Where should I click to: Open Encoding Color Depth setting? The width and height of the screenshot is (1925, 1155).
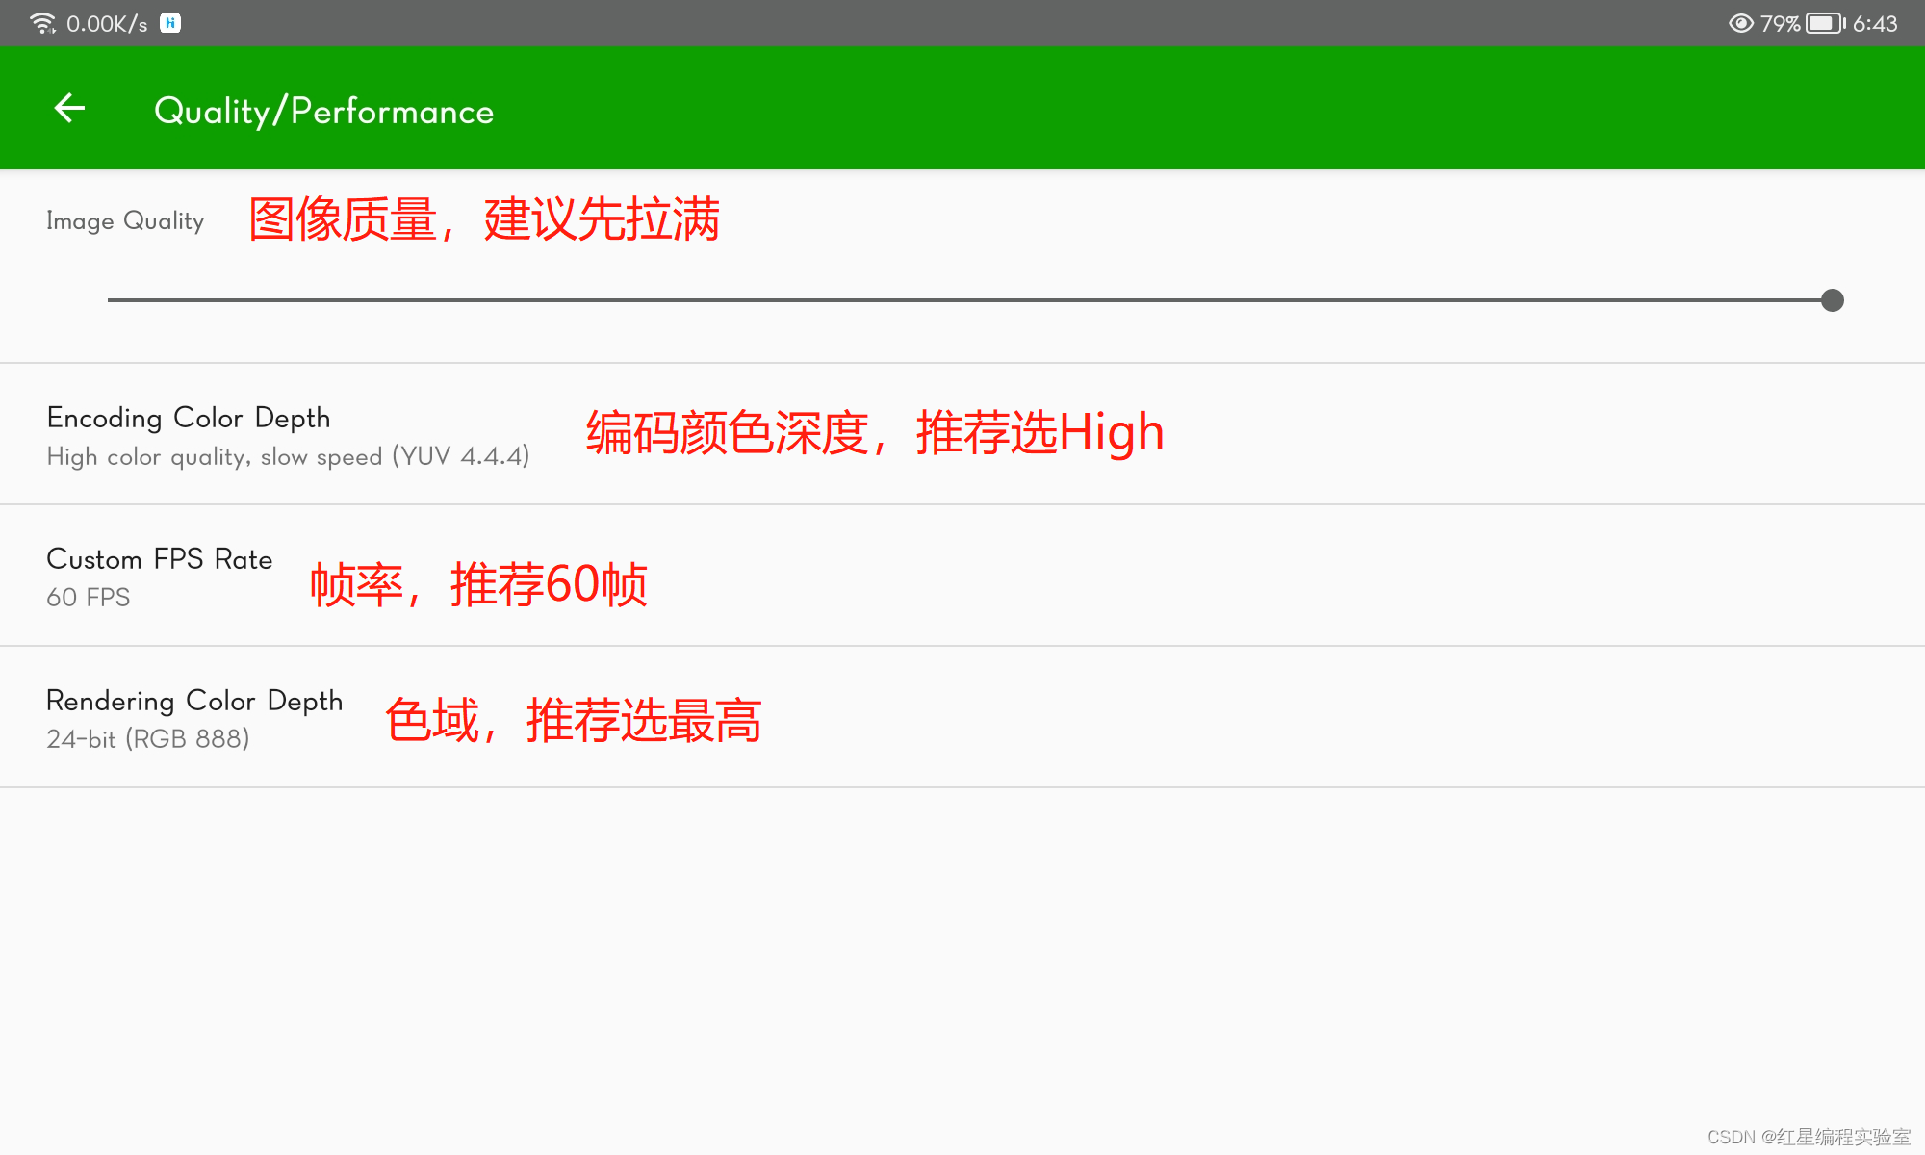pyautogui.click(x=189, y=418)
